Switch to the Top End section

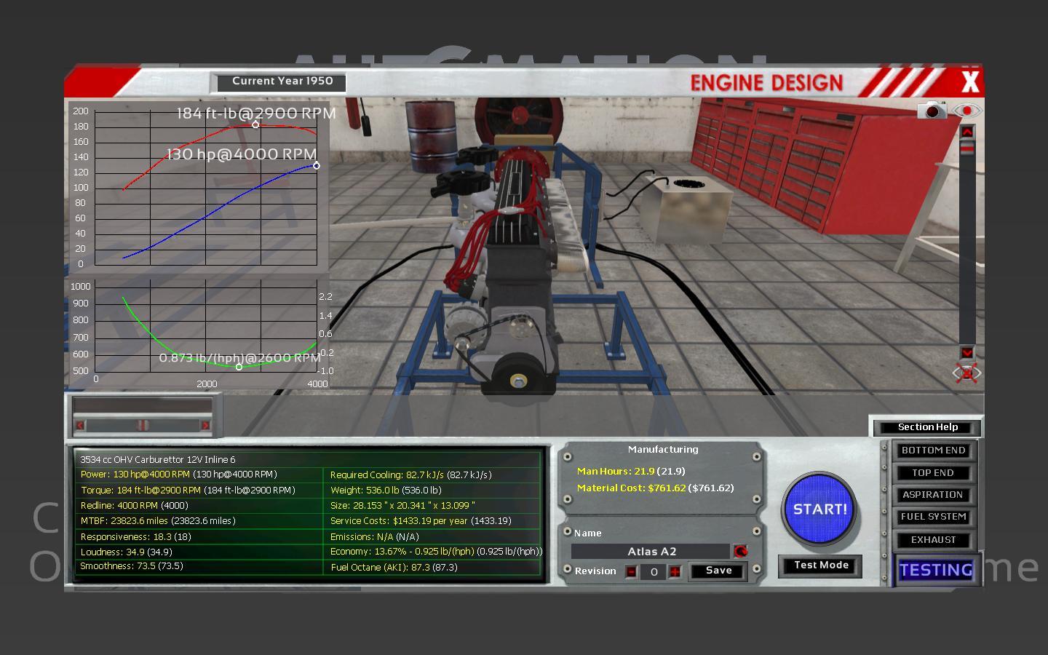pos(933,473)
